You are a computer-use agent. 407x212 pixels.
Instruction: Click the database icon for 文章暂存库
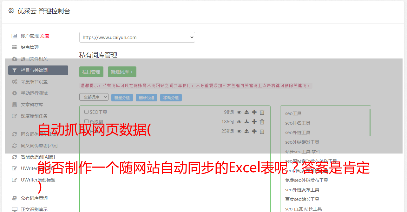[14, 105]
